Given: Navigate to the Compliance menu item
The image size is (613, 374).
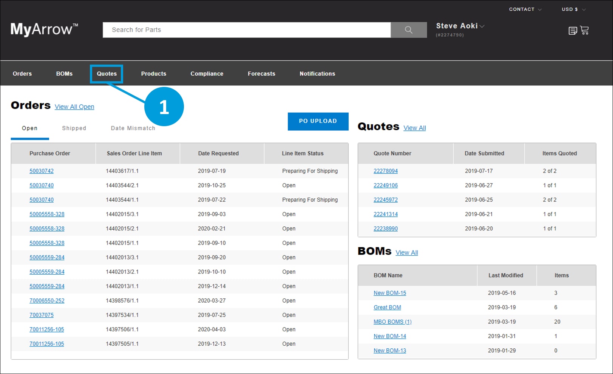Looking at the screenshot, I should tap(207, 74).
